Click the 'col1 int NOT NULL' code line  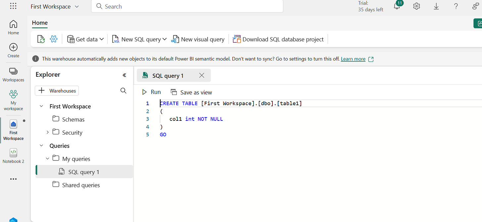pyautogui.click(x=196, y=119)
